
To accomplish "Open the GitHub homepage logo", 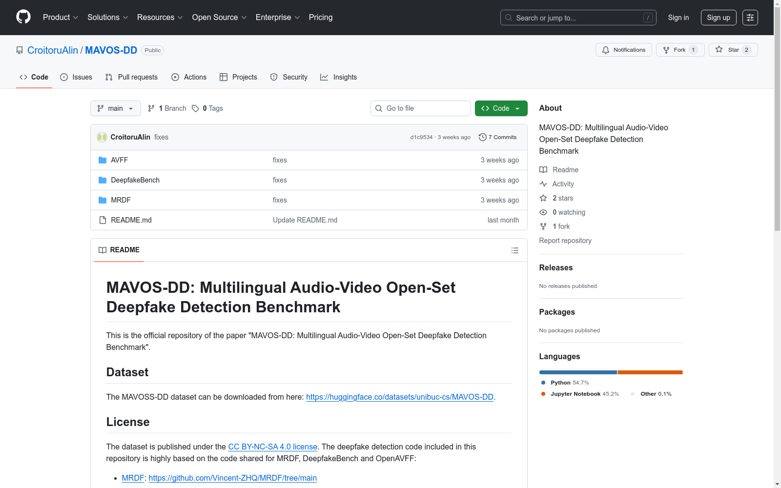I will coord(23,17).
